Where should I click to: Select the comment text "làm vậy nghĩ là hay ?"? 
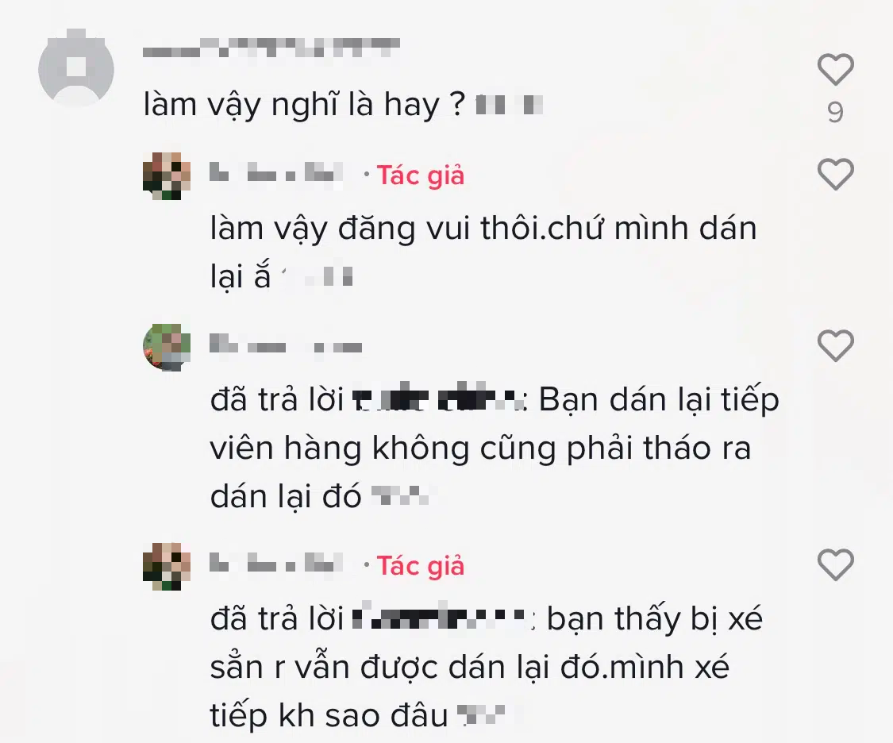[x=305, y=106]
